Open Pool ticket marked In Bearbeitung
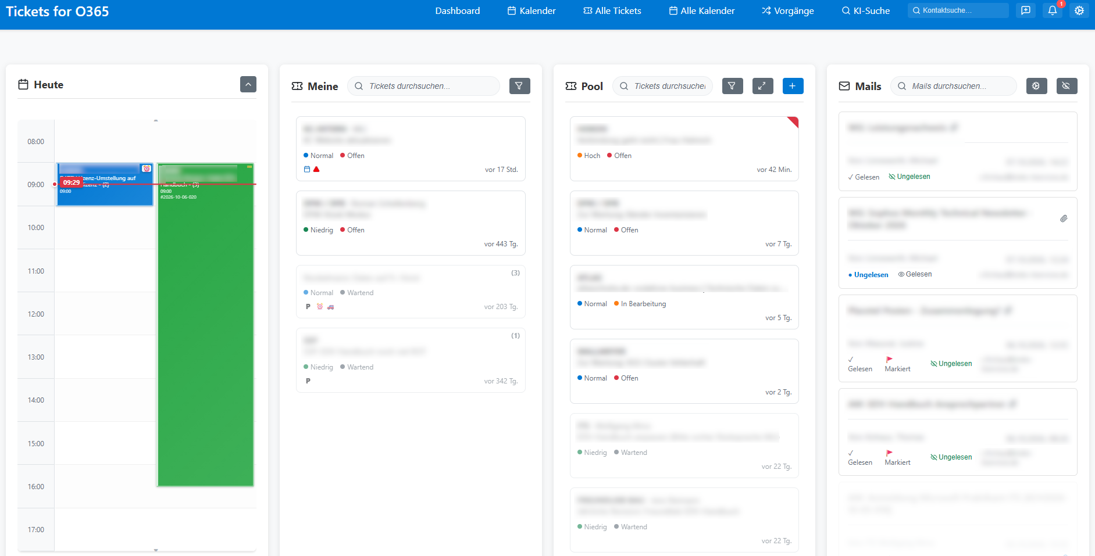Viewport: 1095px width, 556px height. point(684,297)
